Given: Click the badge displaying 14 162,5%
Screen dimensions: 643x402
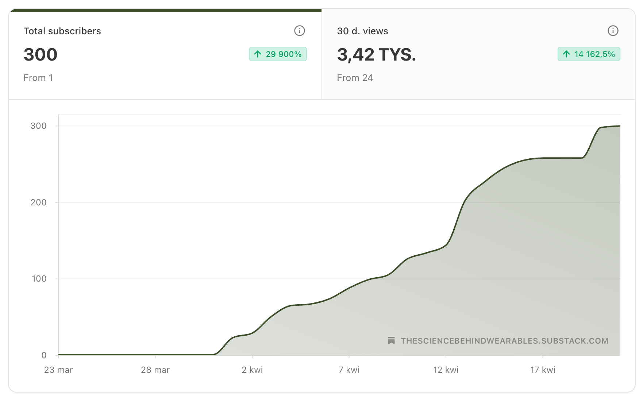Looking at the screenshot, I should coord(588,54).
